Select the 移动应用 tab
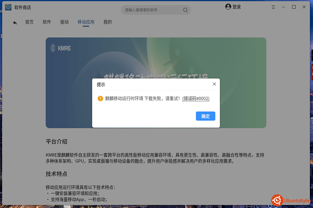 point(86,22)
